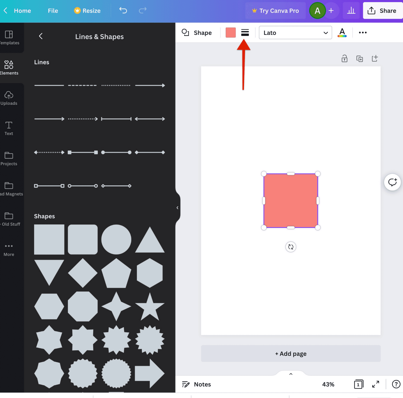Enter fullscreen presentation mode
The image size is (403, 398).
[375, 384]
